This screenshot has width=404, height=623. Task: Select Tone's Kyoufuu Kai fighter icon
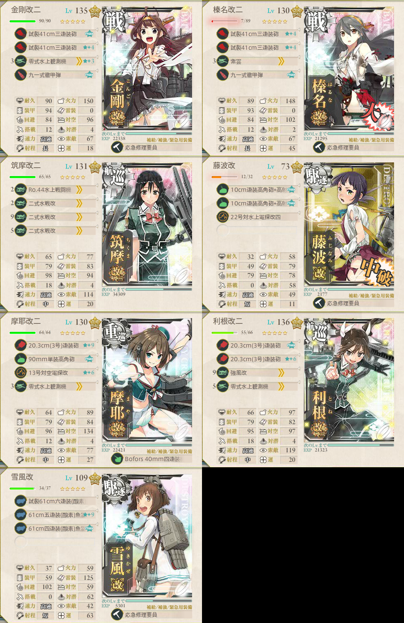pos(223,373)
